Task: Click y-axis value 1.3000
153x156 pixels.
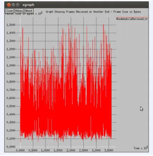Action: pyautogui.click(x=11, y=41)
